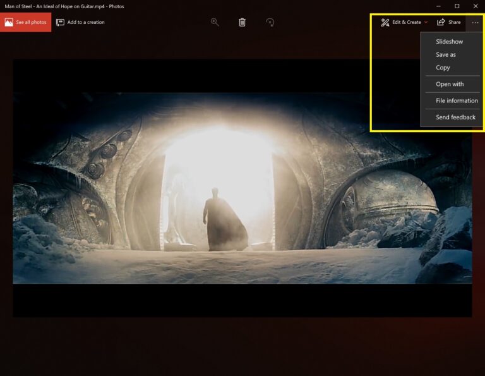Click the Man of Steel video frame
The image size is (485, 376).
(x=242, y=188)
